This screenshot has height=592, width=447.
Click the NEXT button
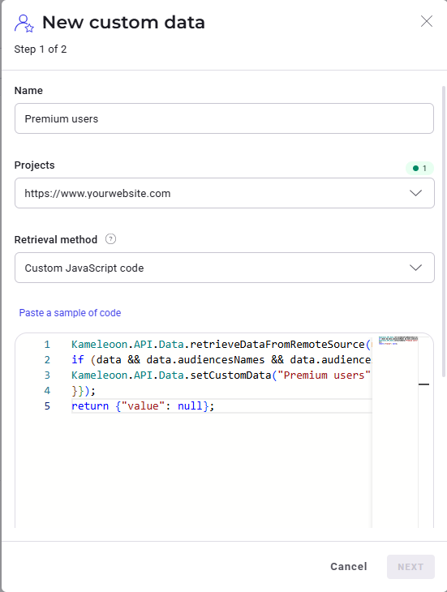(410, 567)
